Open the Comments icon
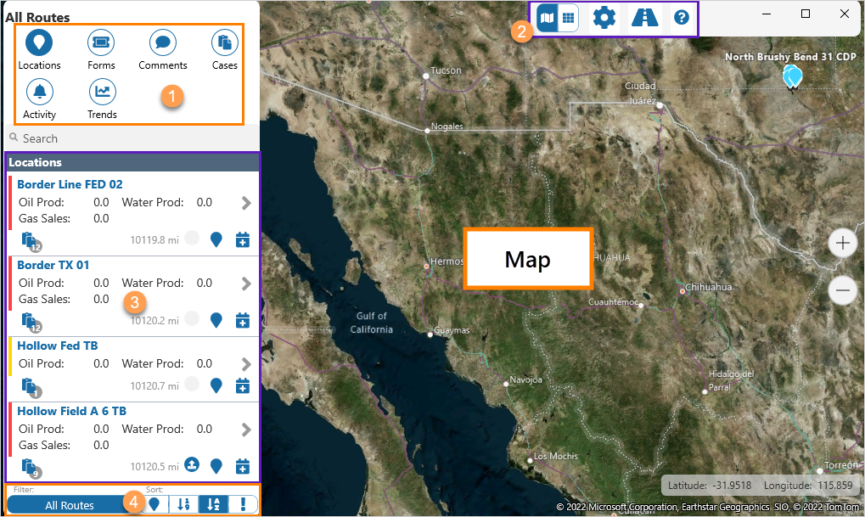Viewport: 865px width, 517px height. (x=163, y=42)
